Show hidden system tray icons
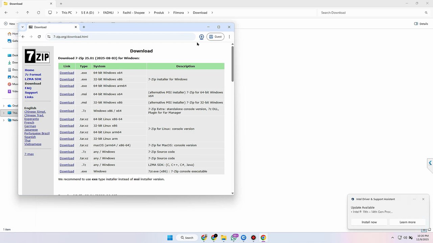The height and width of the screenshot is (243, 433). tap(392, 238)
